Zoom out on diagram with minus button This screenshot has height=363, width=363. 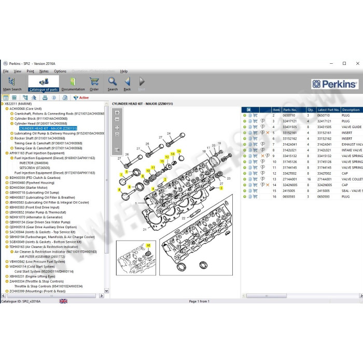coord(117,119)
